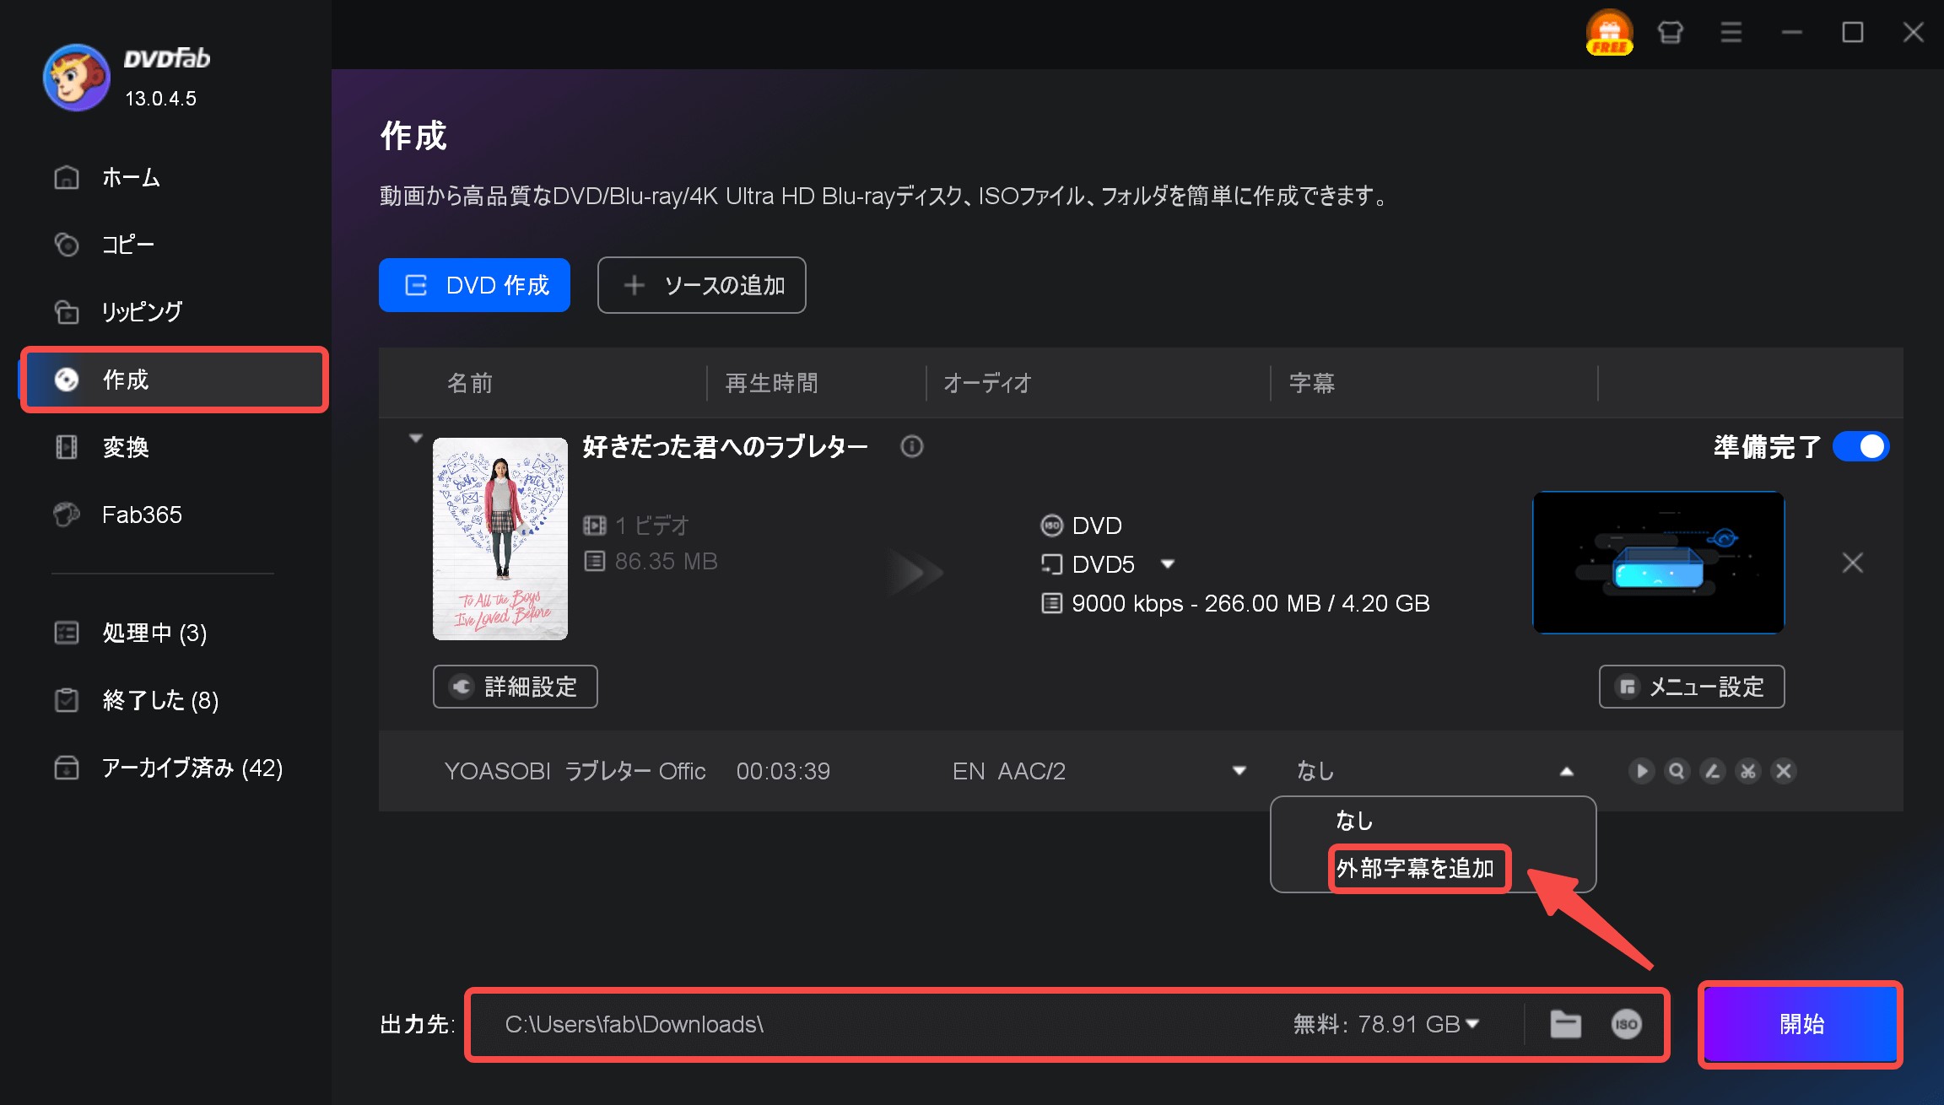The width and height of the screenshot is (1944, 1105).
Task: Open 詳細設定 advanced settings
Action: pyautogui.click(x=515, y=687)
